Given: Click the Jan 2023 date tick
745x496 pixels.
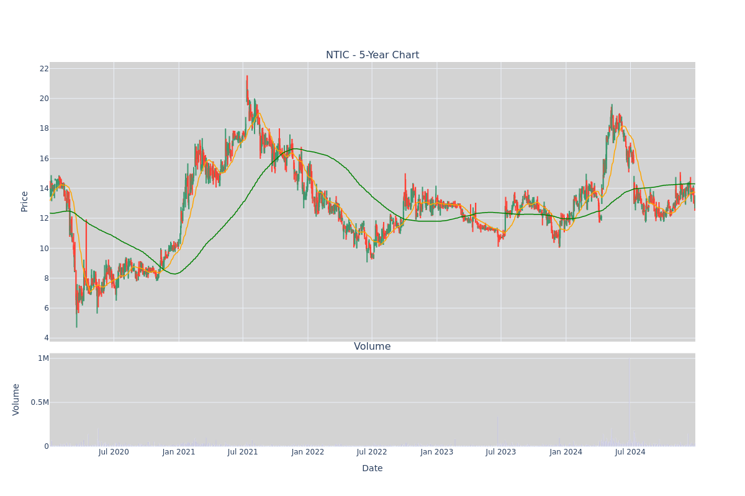Looking at the screenshot, I should point(437,452).
